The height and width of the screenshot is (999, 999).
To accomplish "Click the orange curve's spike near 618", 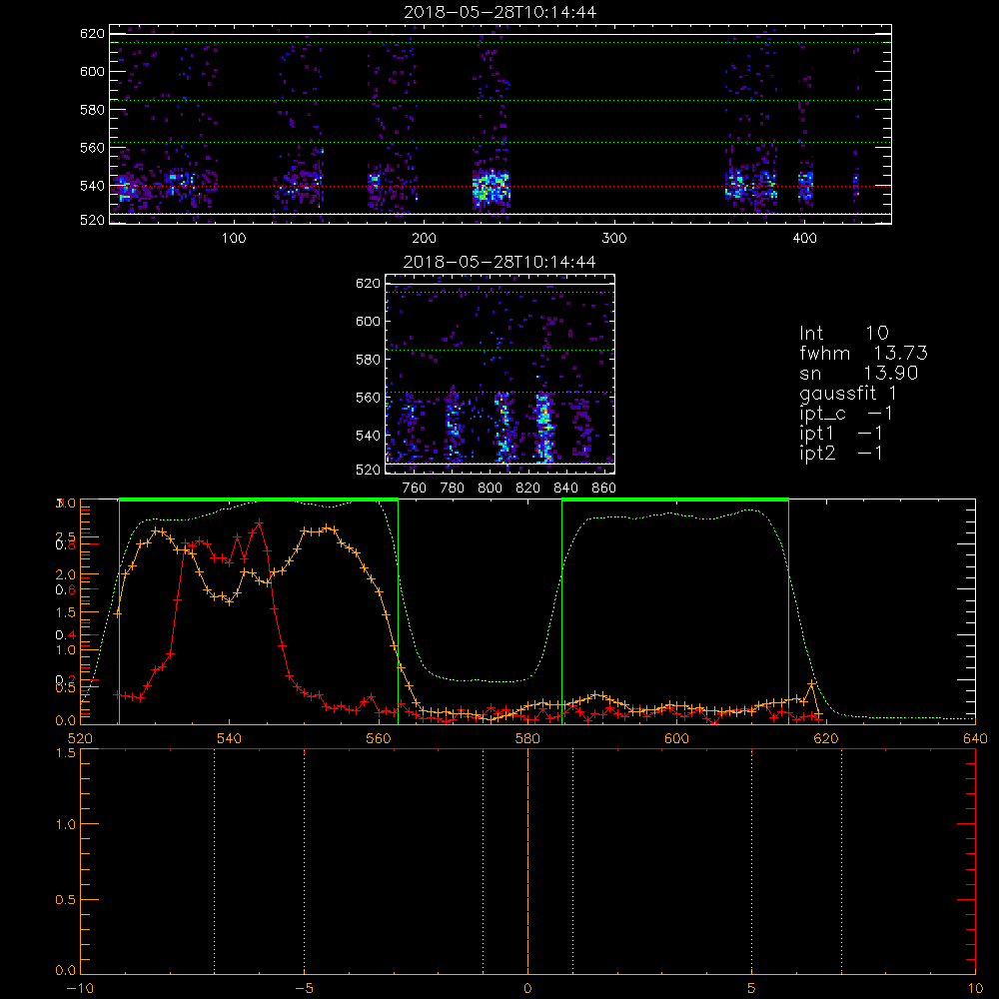I will click(x=811, y=683).
